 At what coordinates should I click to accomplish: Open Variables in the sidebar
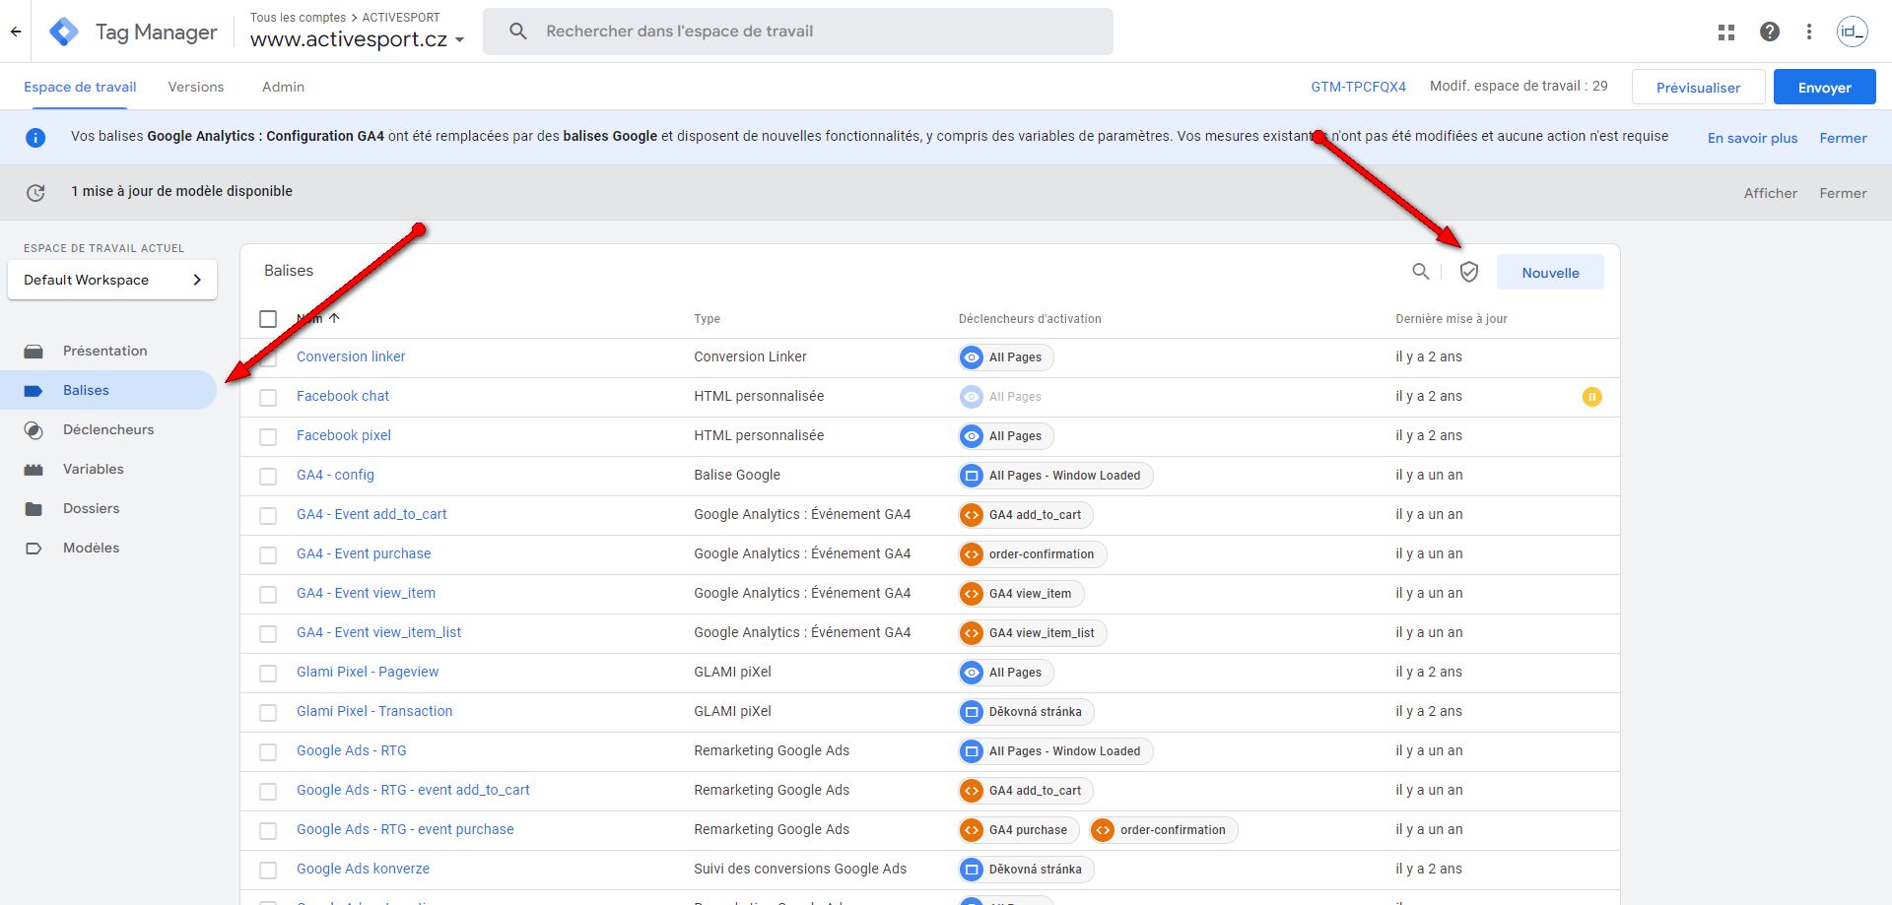tap(94, 469)
